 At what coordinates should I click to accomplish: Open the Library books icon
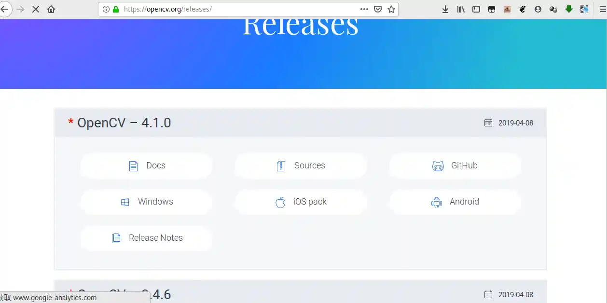pos(461,9)
